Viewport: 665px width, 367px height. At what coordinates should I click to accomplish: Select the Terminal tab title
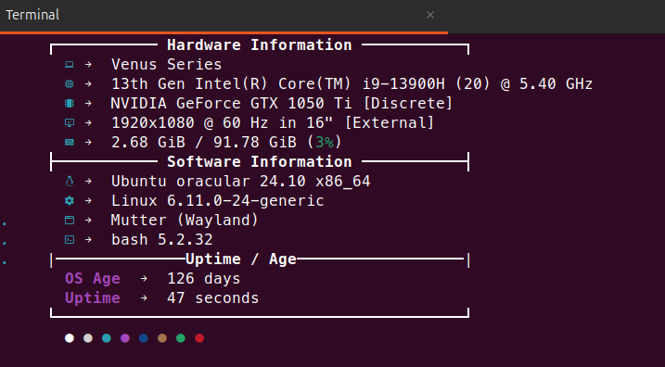(x=32, y=15)
